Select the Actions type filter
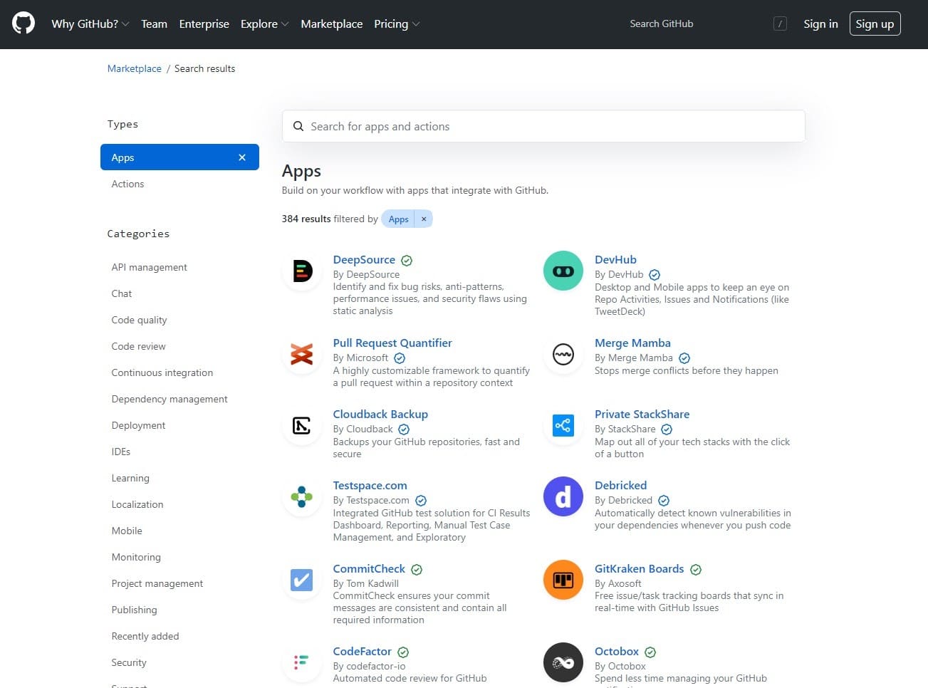This screenshot has width=928, height=688. pos(127,184)
